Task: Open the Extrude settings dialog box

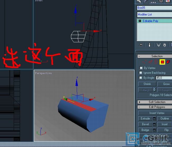Action: (x=154, y=118)
